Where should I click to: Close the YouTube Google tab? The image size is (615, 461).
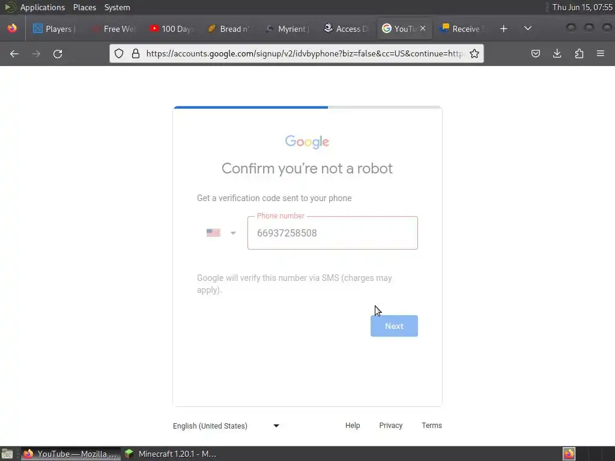[x=423, y=28]
